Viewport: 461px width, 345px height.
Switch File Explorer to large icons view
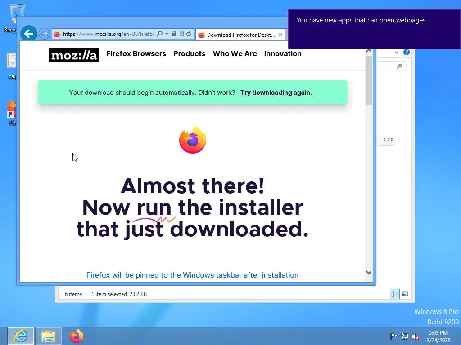click(x=405, y=294)
